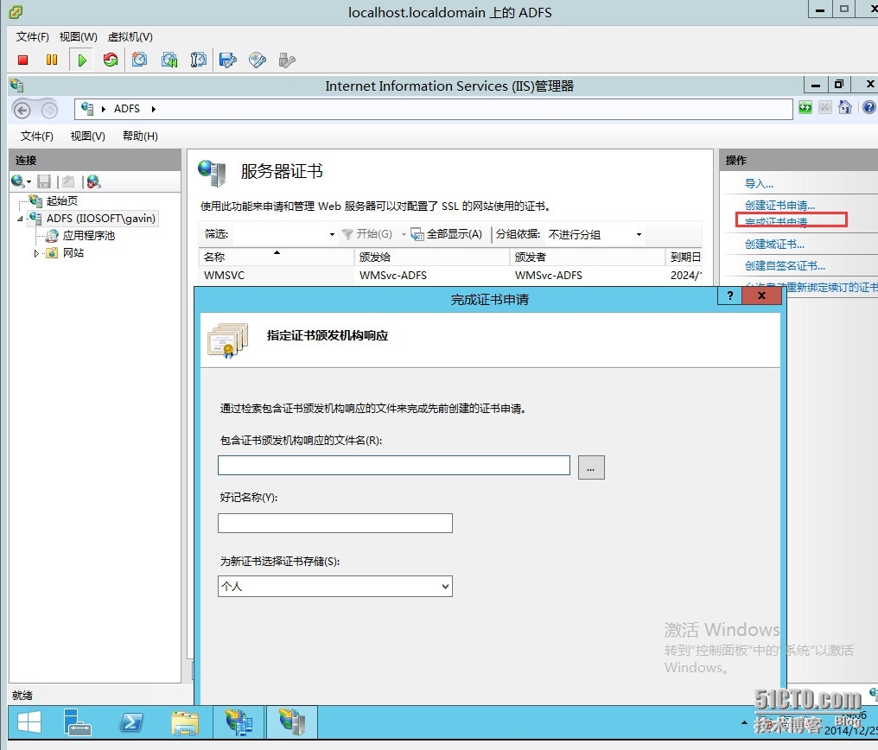Image resolution: width=878 pixels, height=750 pixels.
Task: Open IIS help with the blue question icon
Action: [x=869, y=107]
